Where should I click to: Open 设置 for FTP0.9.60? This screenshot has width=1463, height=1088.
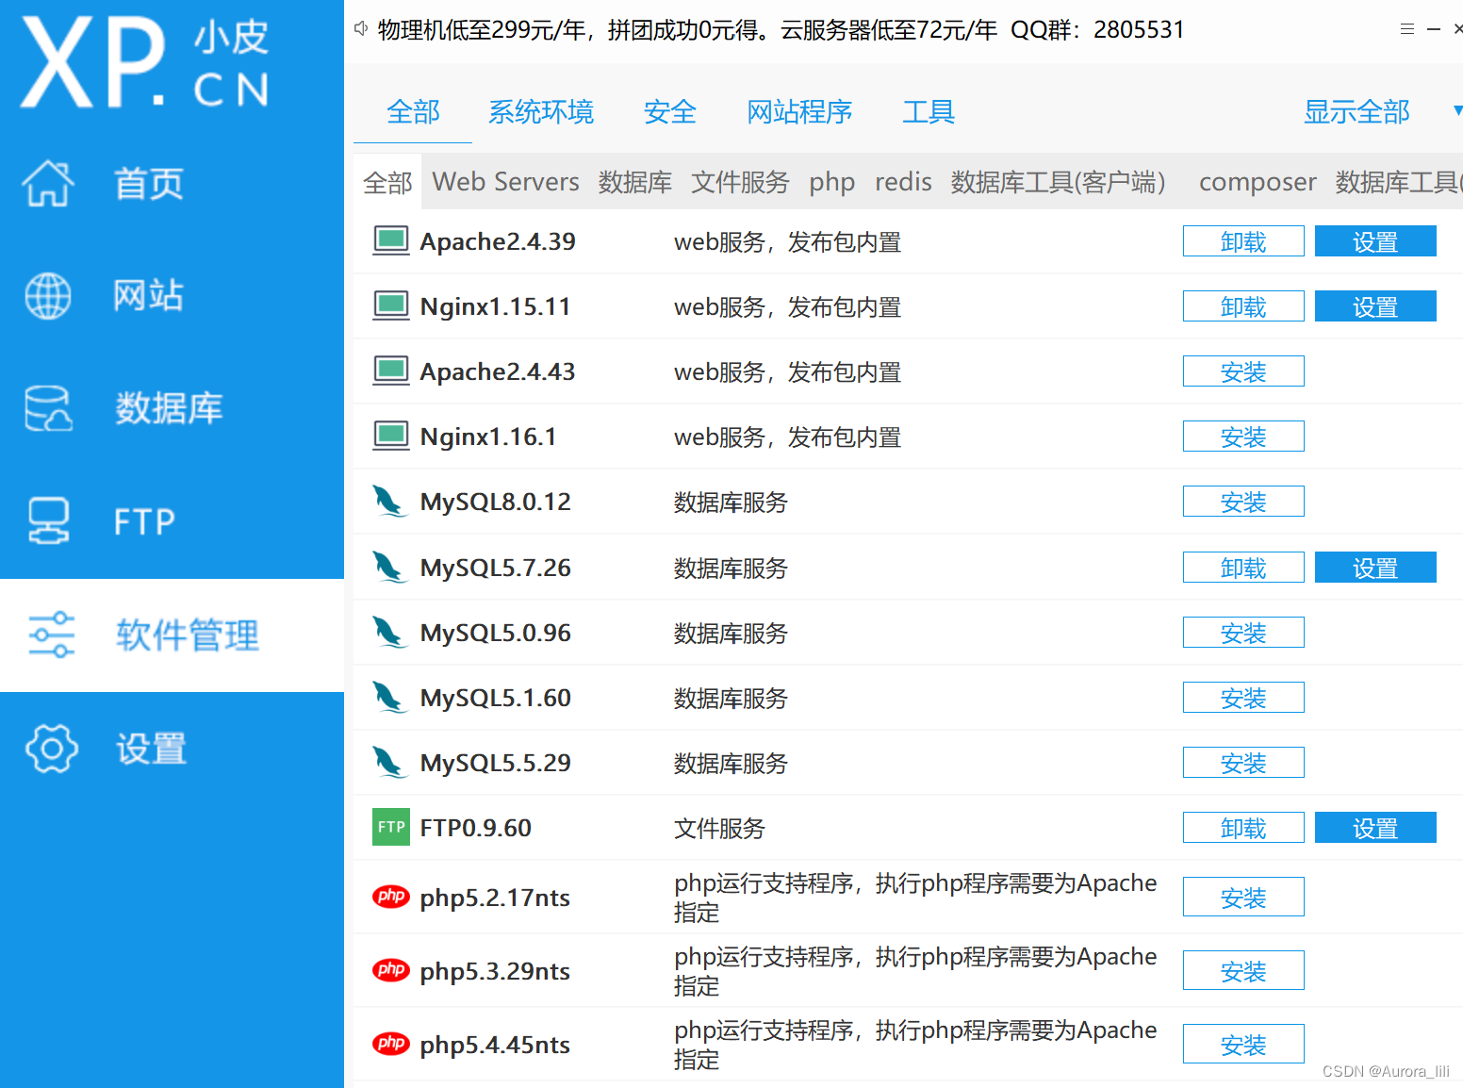pos(1375,828)
